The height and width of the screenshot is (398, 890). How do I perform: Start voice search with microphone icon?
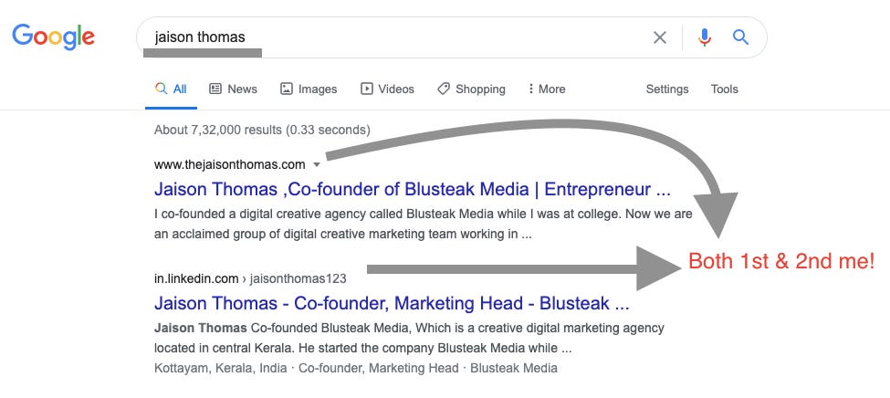705,37
